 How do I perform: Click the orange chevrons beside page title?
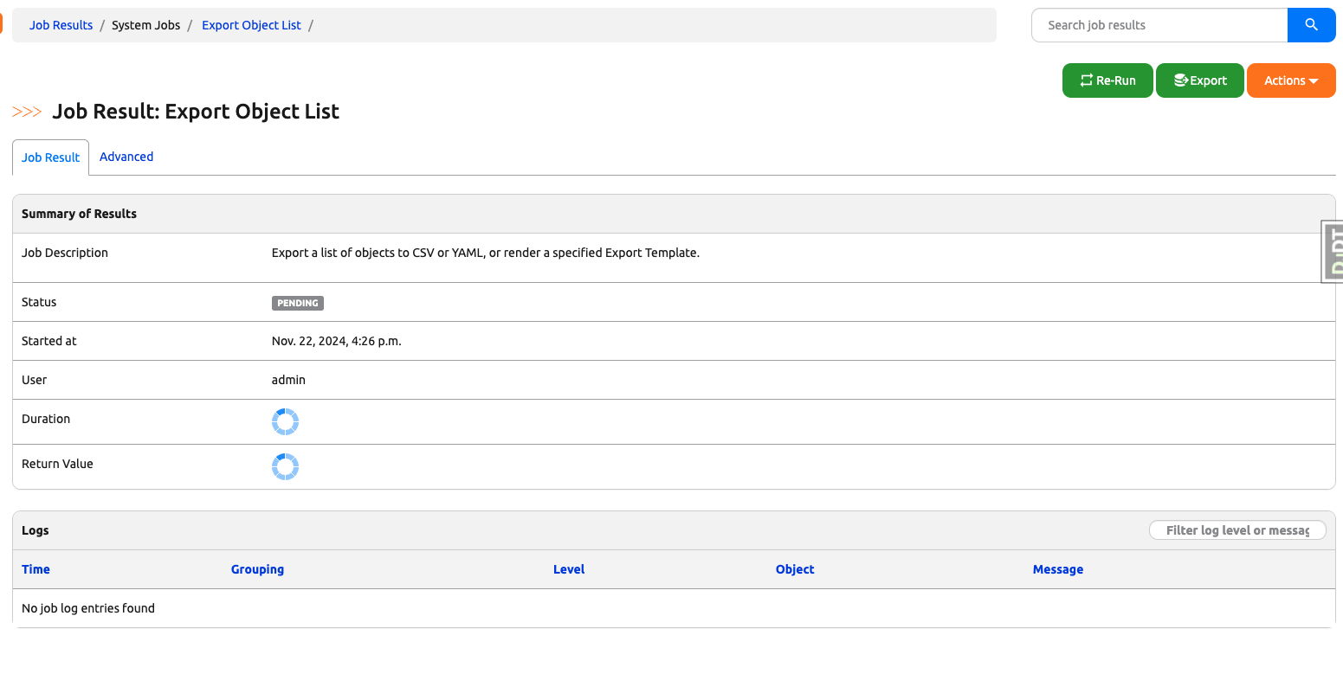coord(27,112)
